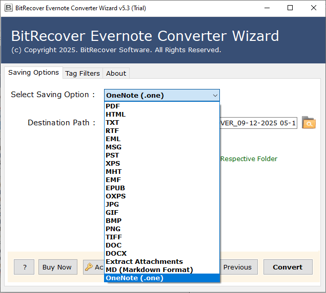This screenshot has height=293, width=326.
Task: Click the Convert button
Action: (x=288, y=267)
